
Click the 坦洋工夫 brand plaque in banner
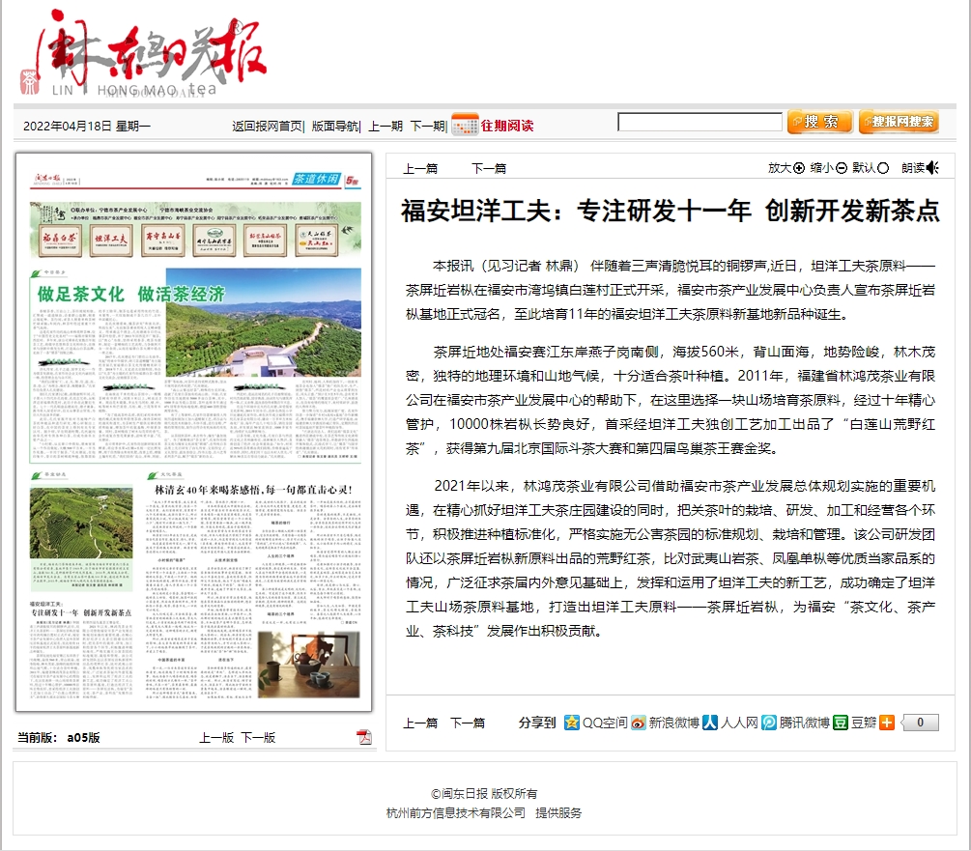tap(111, 241)
